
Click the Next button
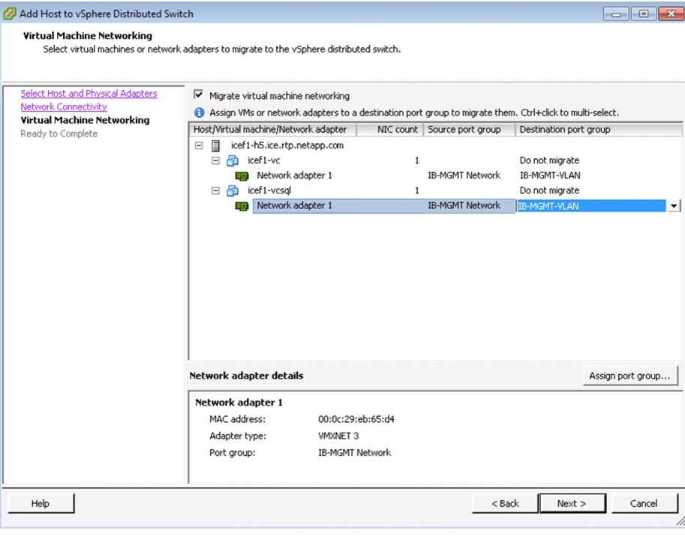tap(572, 504)
